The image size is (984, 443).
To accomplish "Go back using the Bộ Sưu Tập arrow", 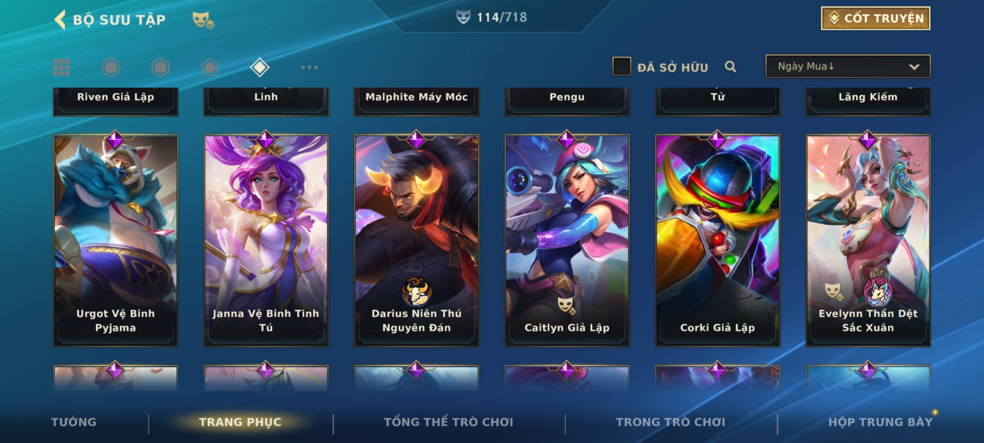I will coord(60,20).
